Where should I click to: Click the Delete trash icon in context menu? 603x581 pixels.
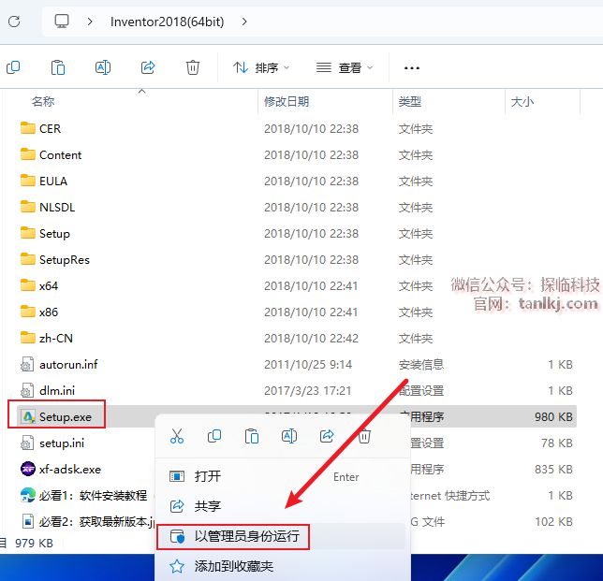(x=365, y=436)
